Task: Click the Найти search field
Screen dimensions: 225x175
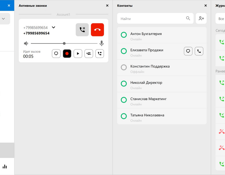Action: [155, 18]
